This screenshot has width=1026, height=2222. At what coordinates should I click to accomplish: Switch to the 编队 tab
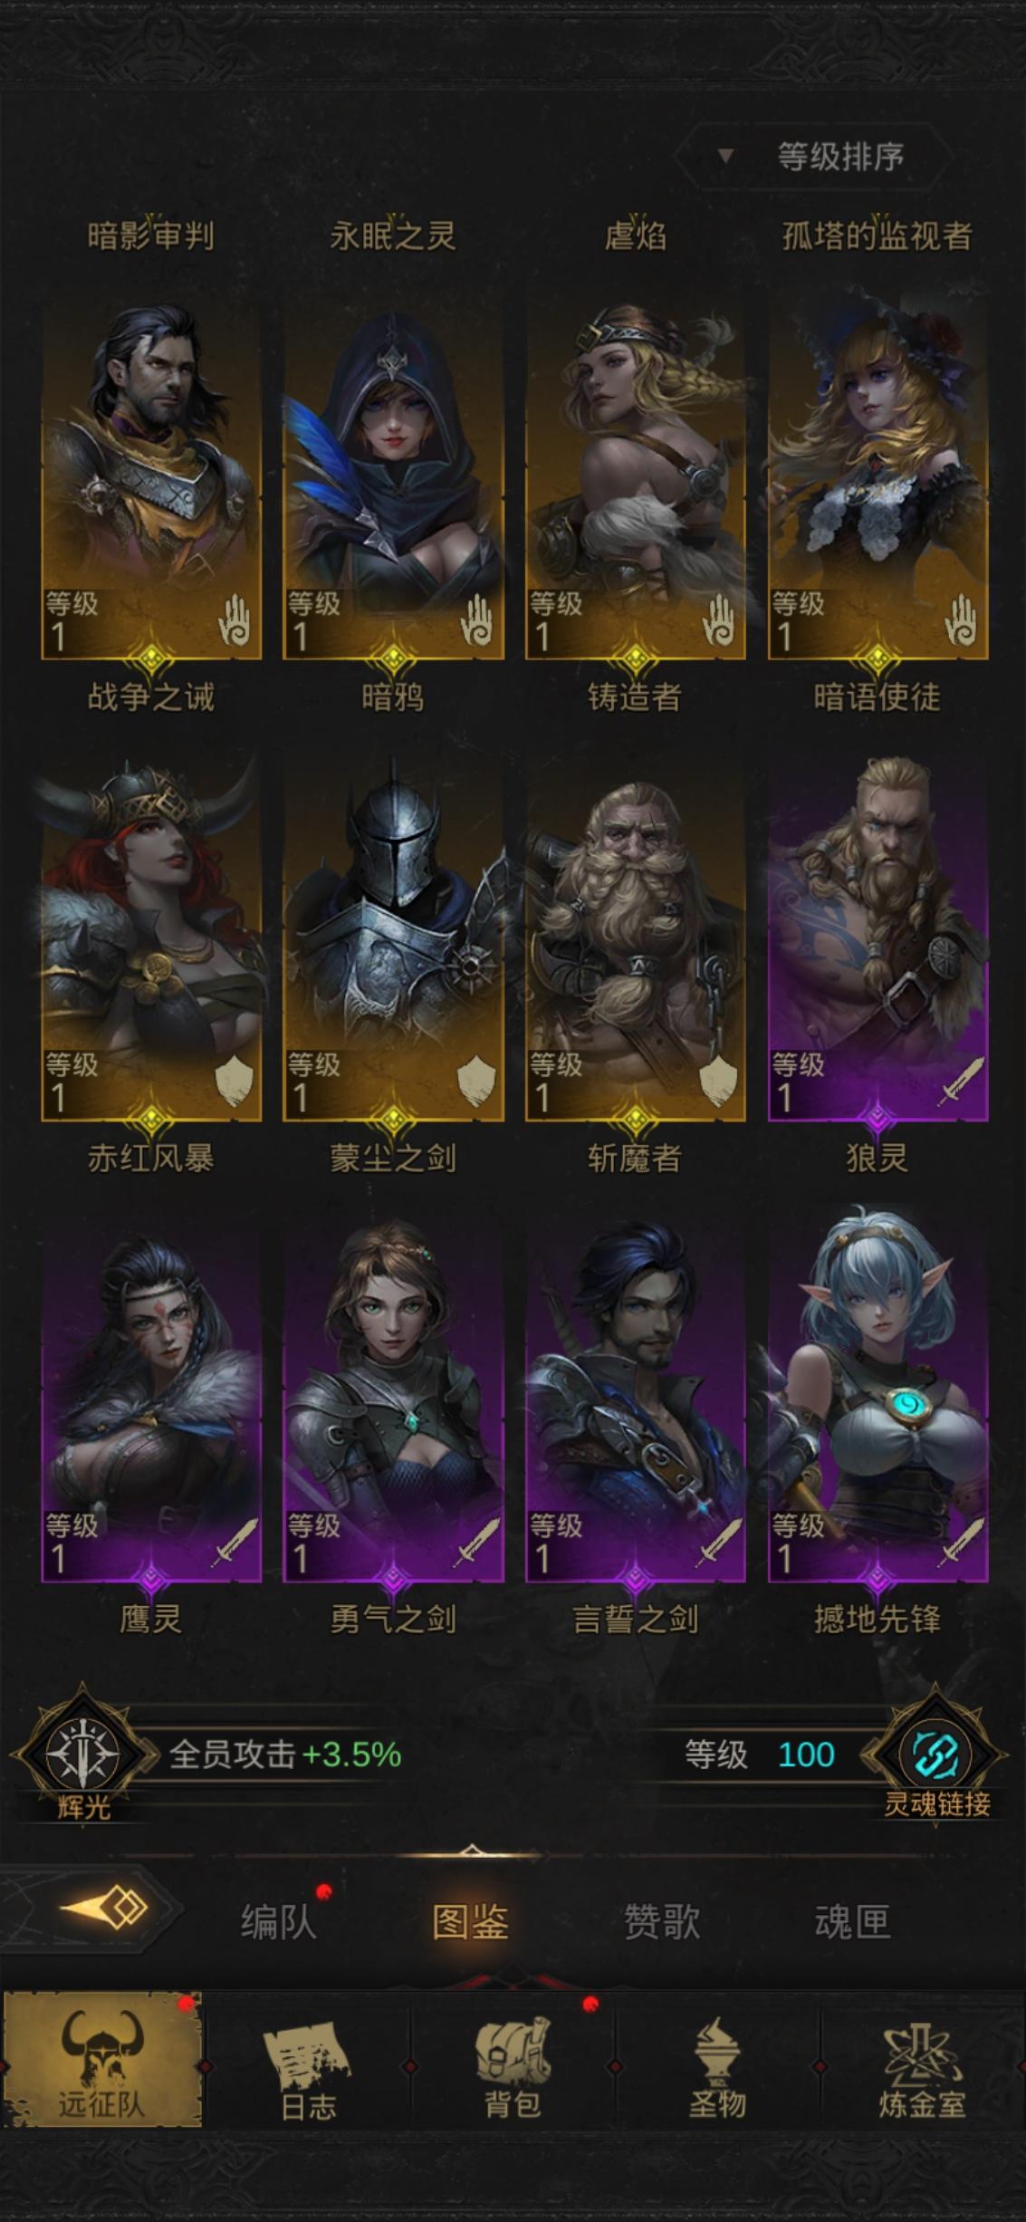point(278,1919)
